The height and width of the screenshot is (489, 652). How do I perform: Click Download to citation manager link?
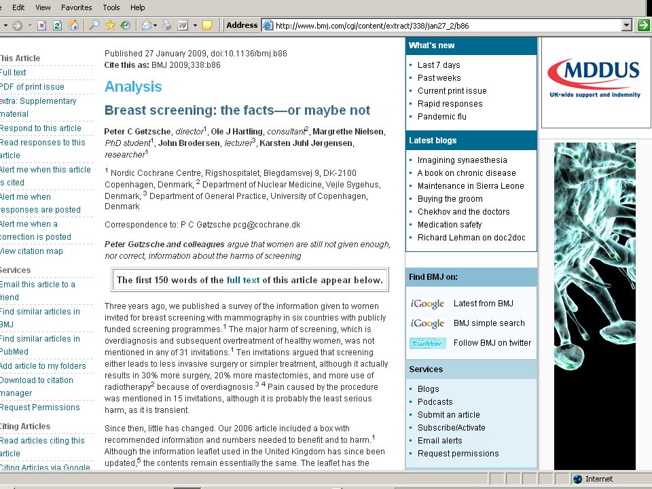[36, 386]
